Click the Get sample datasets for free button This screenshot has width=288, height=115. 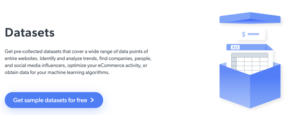point(54,100)
